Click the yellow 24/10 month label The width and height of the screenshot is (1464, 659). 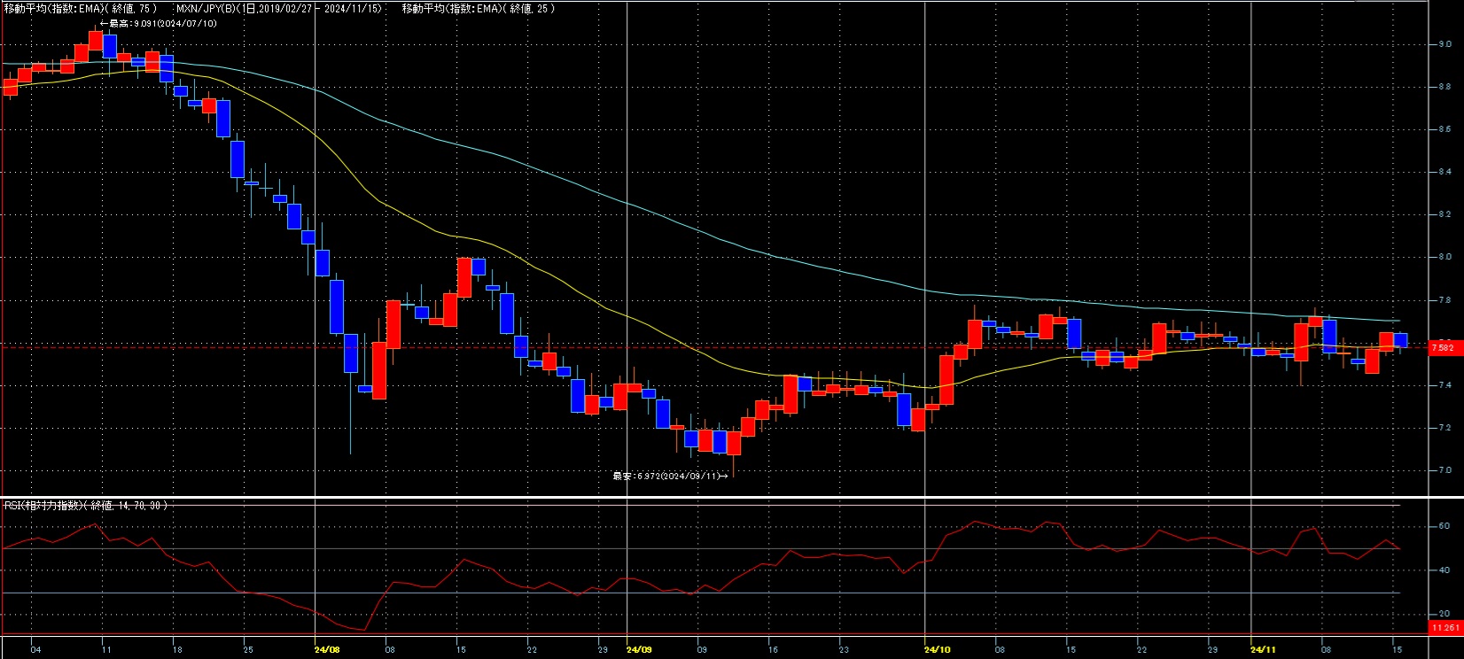[x=938, y=649]
